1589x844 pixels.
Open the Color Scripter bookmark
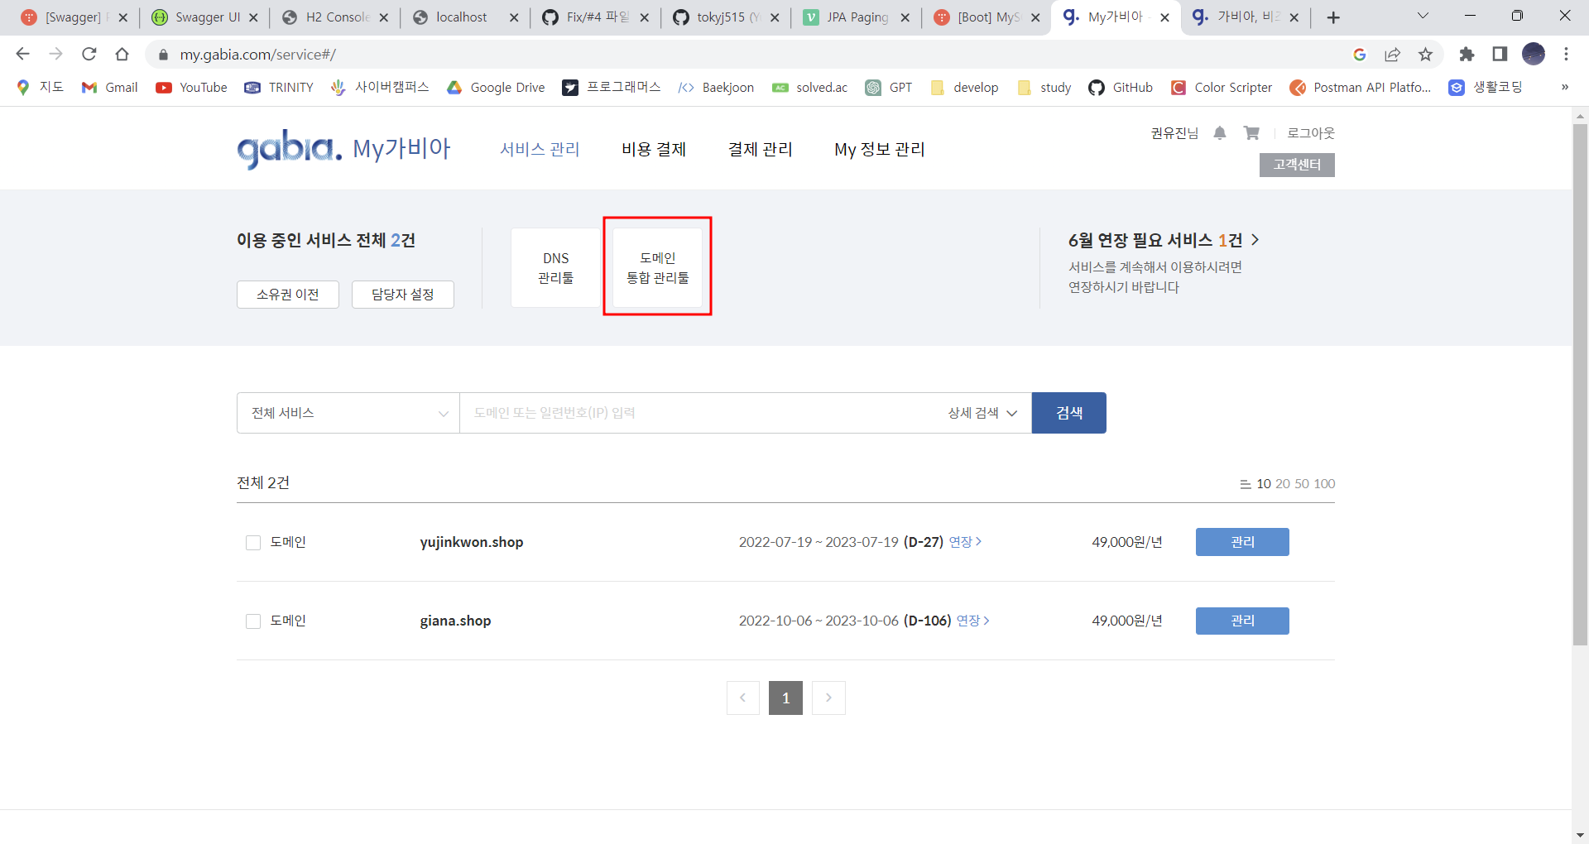[1222, 88]
